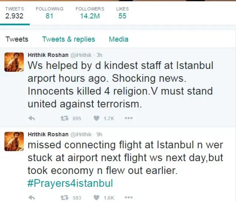Open profile picture on the second tweet

14,142
